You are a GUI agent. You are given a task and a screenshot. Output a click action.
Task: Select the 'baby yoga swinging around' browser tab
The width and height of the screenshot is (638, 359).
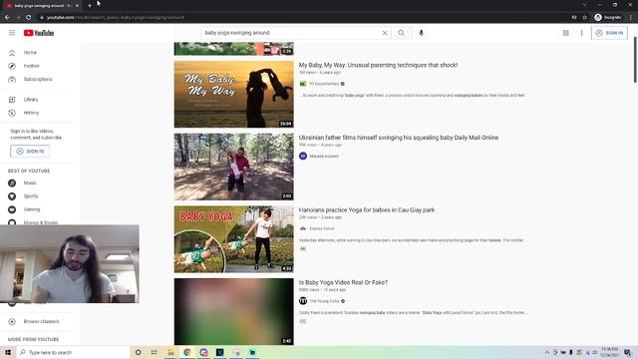(x=42, y=6)
